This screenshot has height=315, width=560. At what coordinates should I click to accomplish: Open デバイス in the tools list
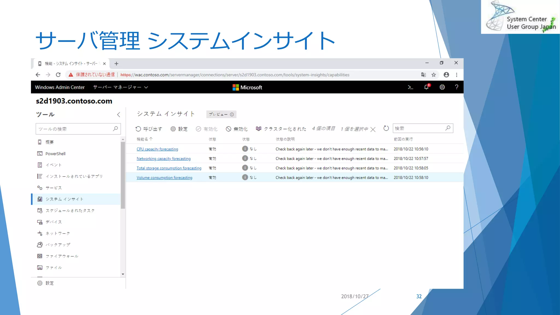75,222
